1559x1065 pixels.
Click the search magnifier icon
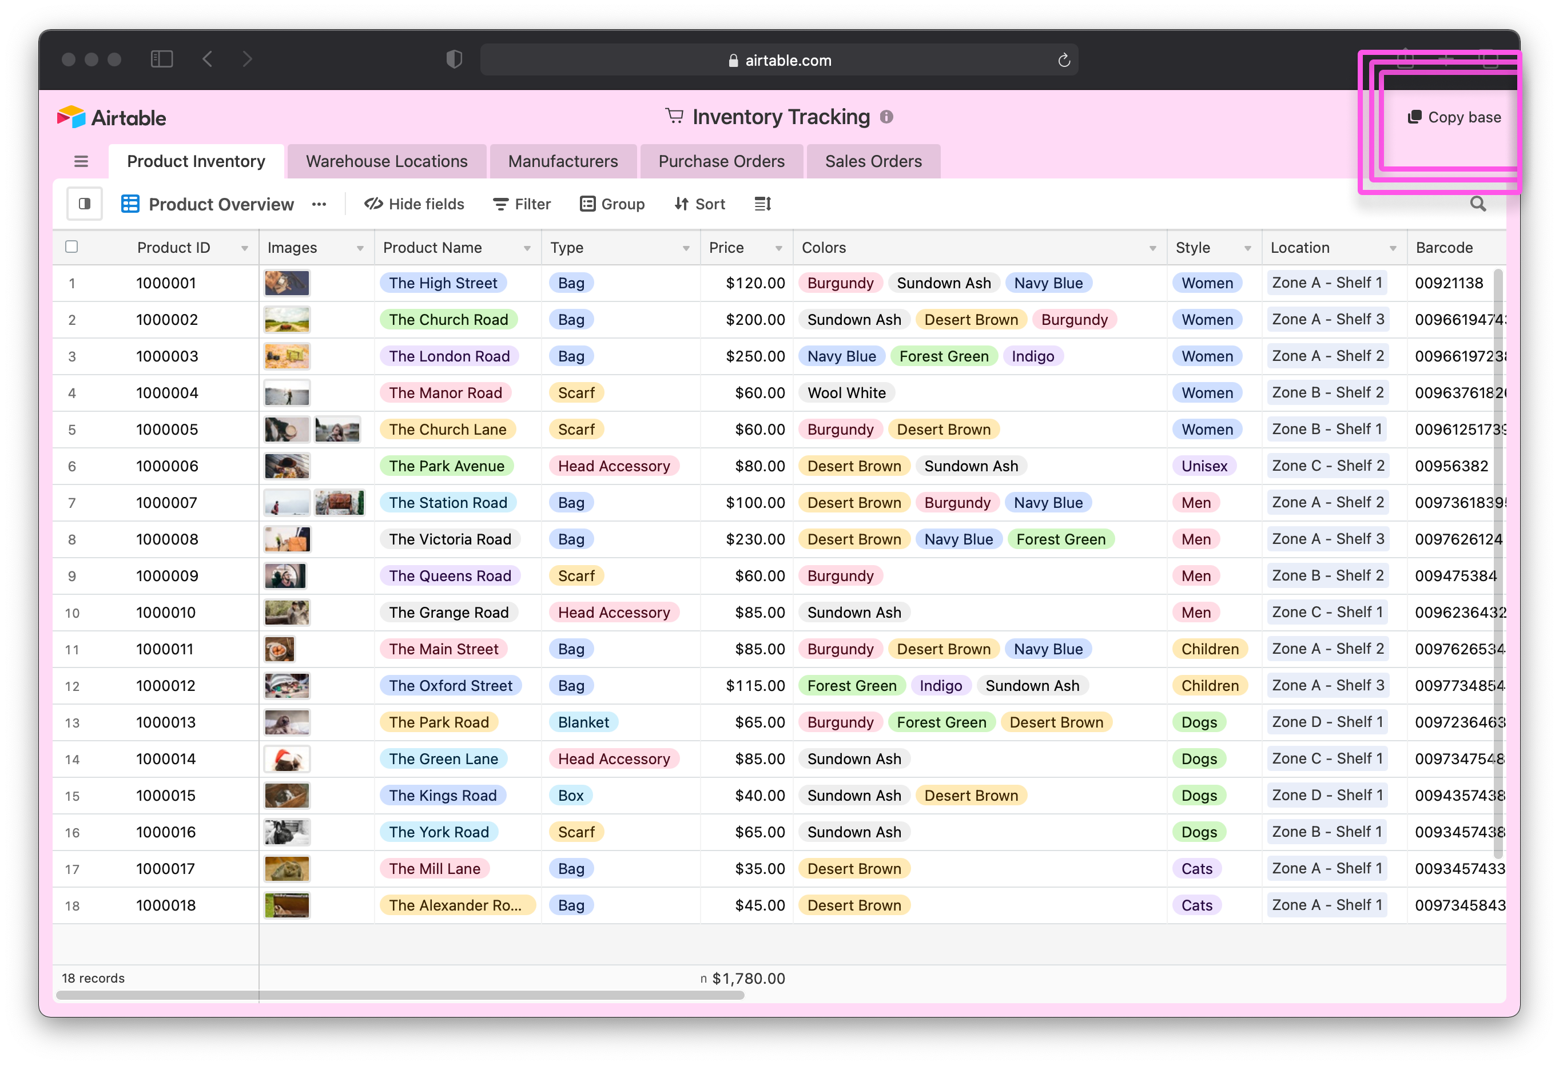click(x=1477, y=204)
